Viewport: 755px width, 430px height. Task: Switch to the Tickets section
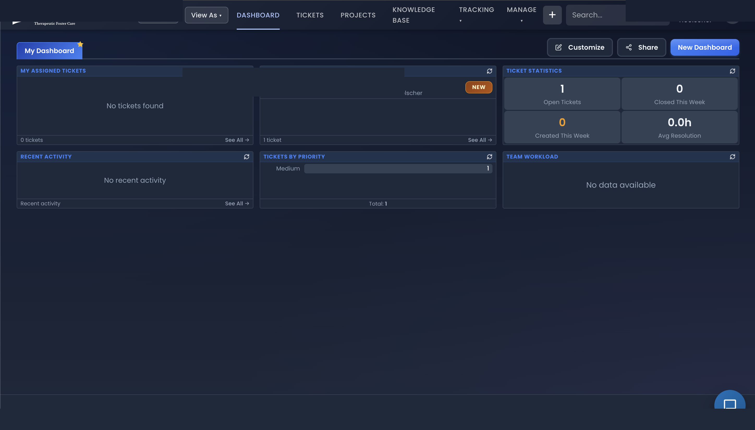tap(309, 15)
